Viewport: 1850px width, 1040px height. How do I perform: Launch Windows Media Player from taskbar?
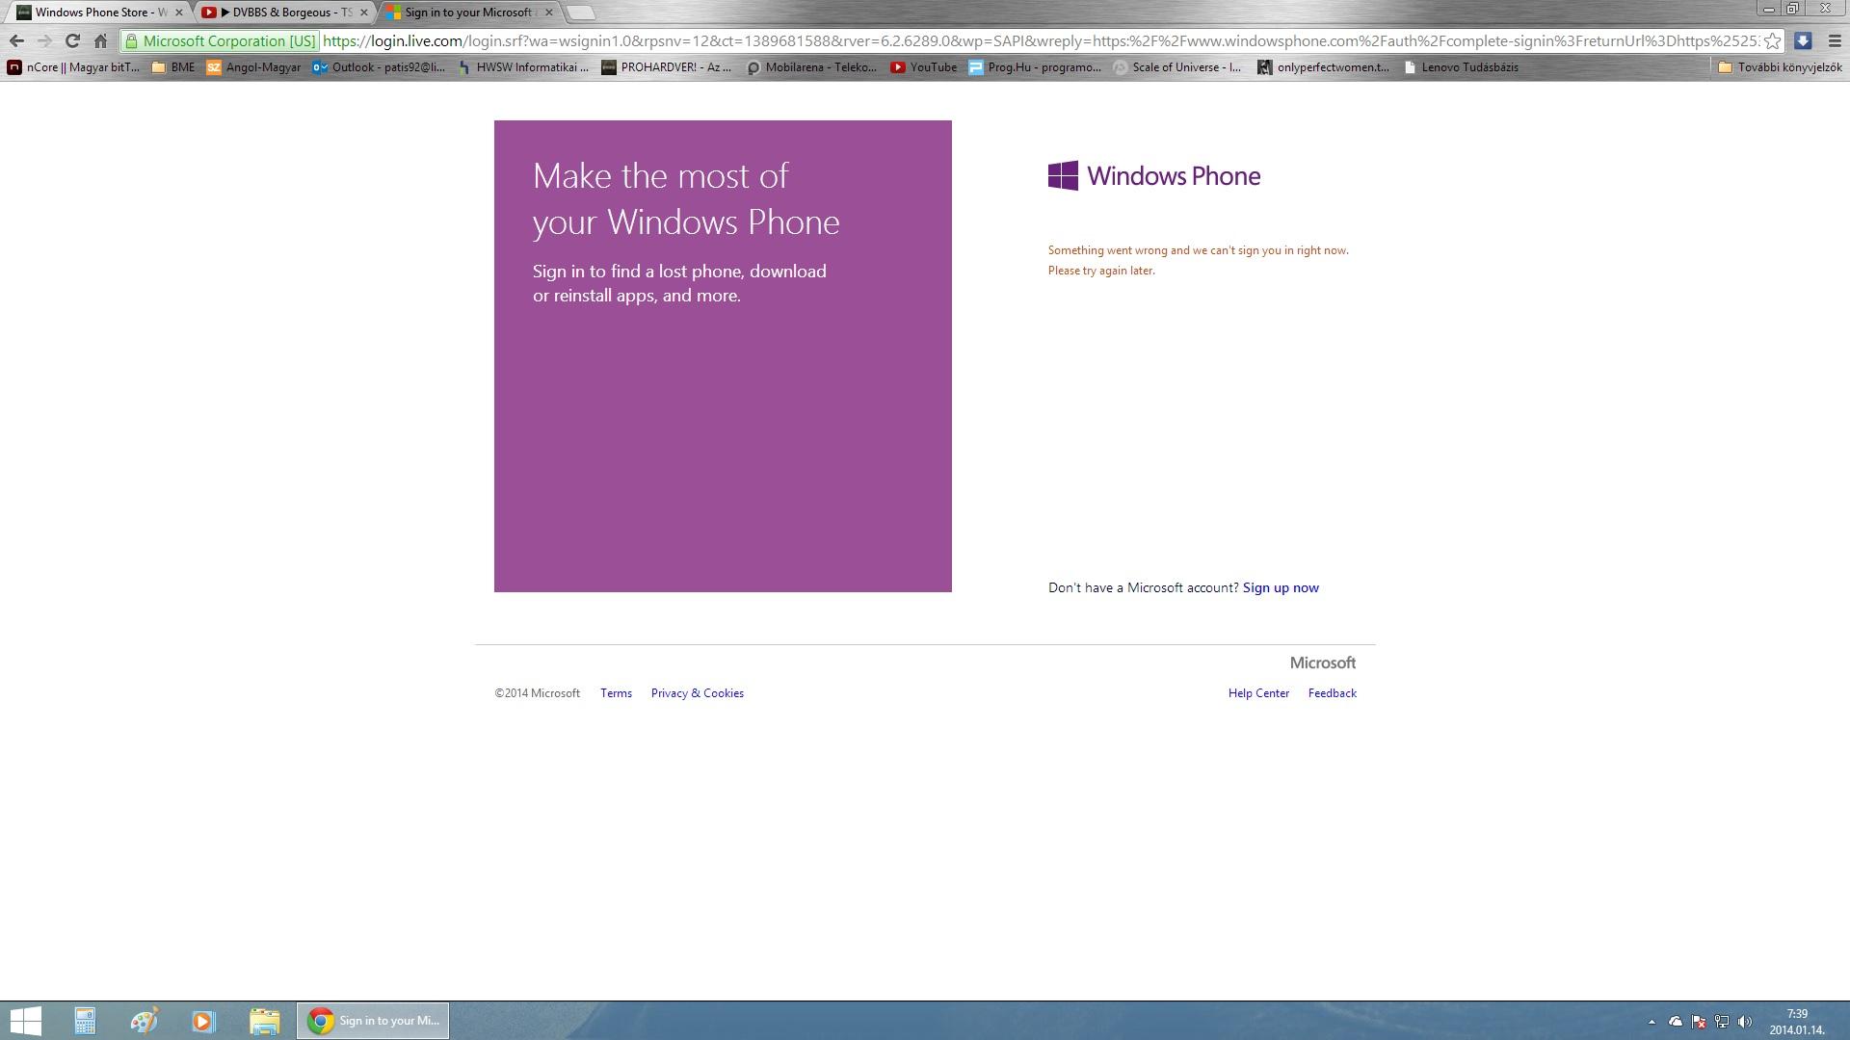click(x=203, y=1021)
